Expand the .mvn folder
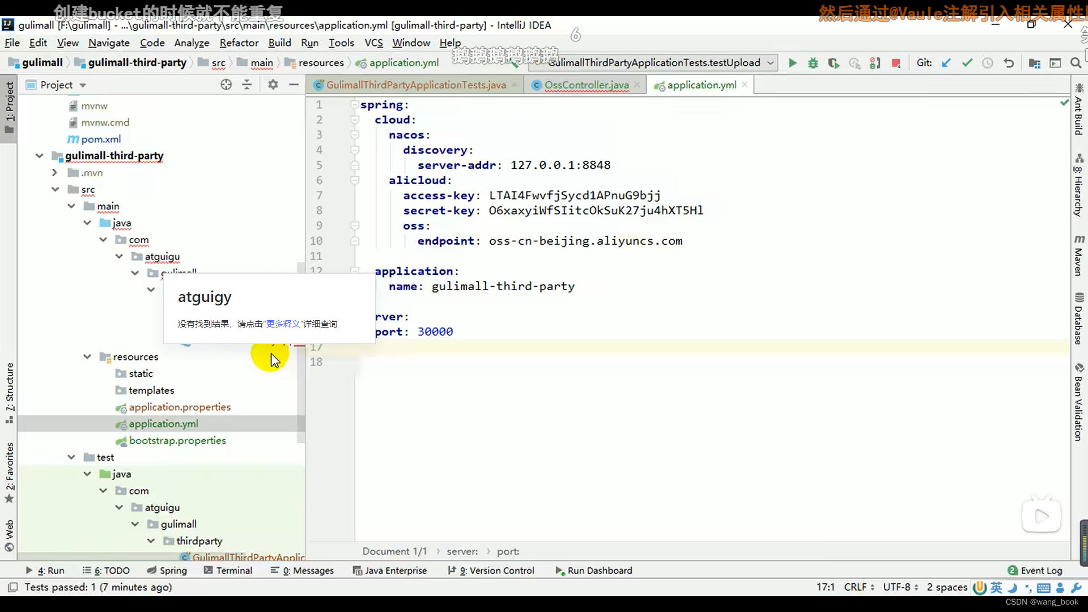Screen dimensions: 1088x612 (54, 173)
